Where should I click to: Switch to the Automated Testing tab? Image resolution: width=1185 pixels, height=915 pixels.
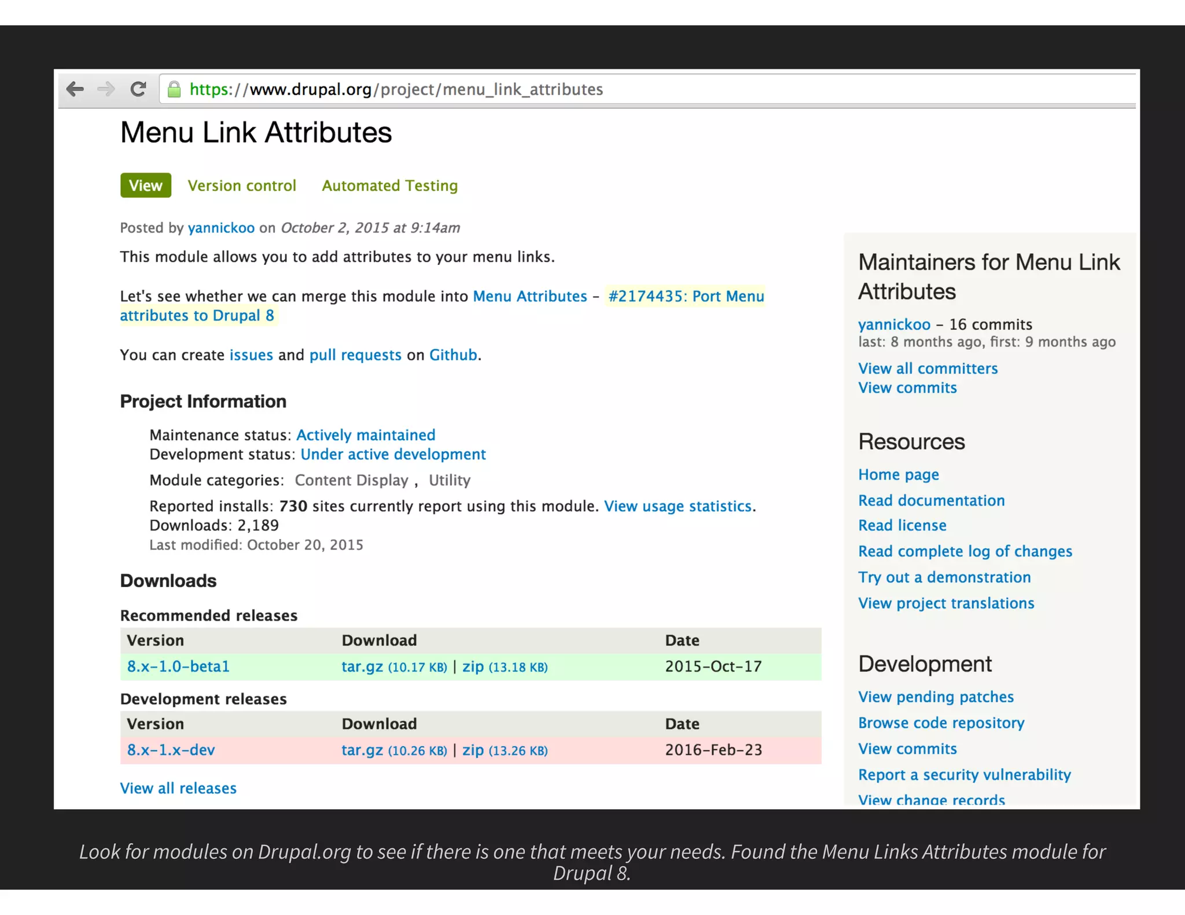point(390,186)
